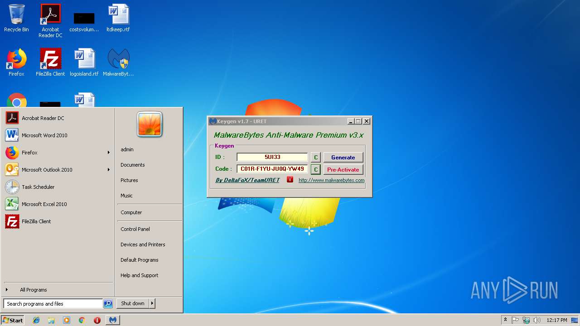Screen dimensions: 580x326
Task: Open shut down options arrow
Action: coord(152,303)
